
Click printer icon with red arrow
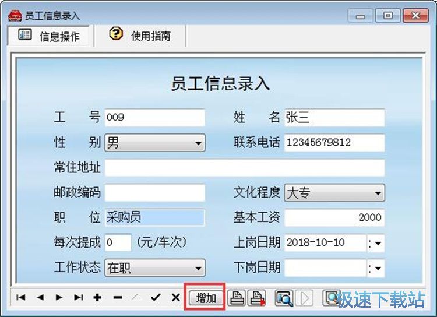point(257,298)
